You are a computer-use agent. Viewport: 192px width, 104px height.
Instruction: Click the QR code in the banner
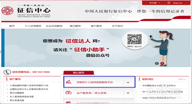tap(134, 39)
